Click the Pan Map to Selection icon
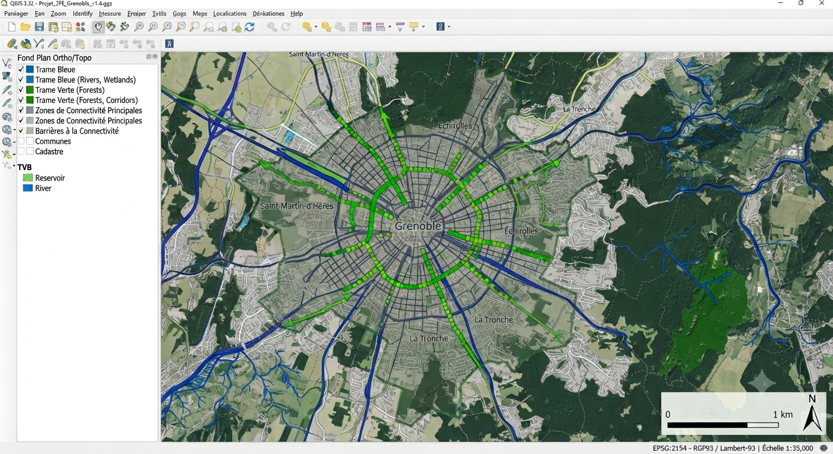 pyautogui.click(x=111, y=27)
